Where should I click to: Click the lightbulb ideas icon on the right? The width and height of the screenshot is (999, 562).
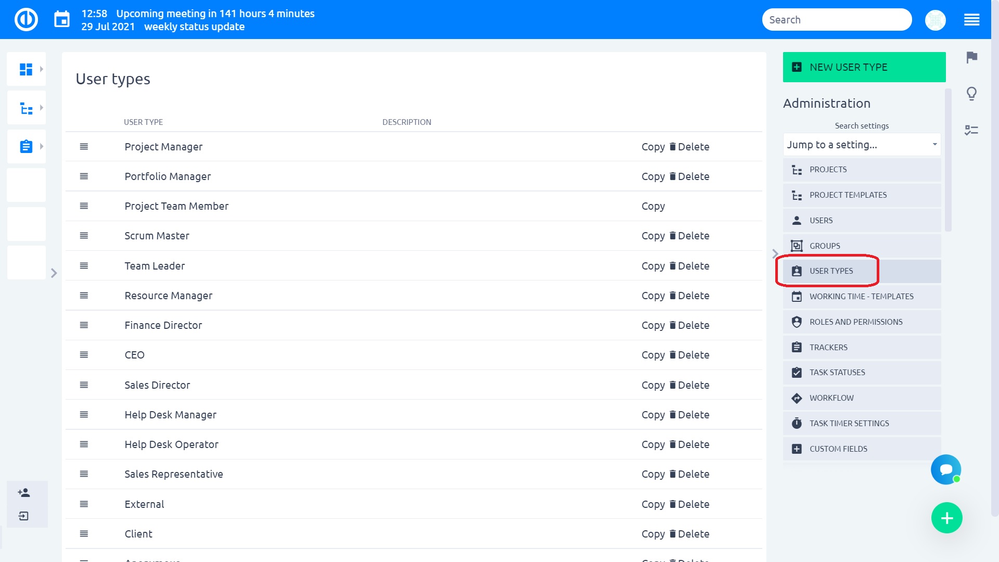(x=972, y=94)
